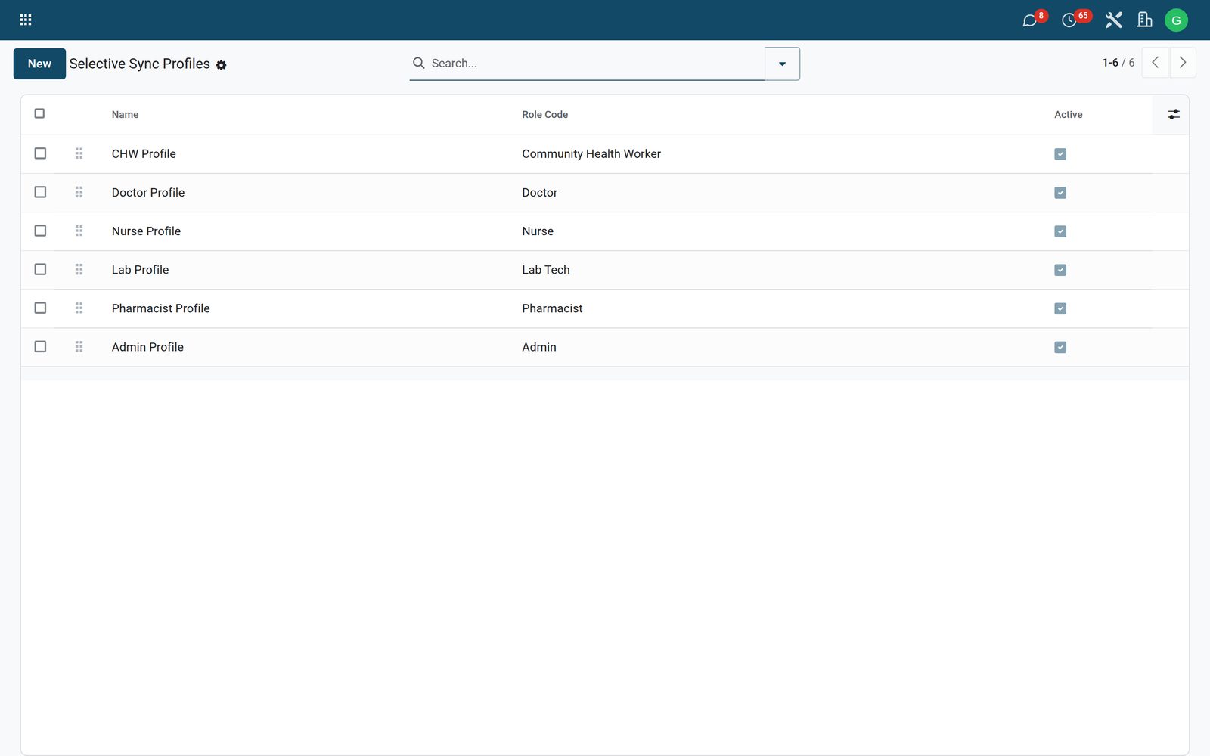This screenshot has width=1210, height=756.
Task: Open the Pharmacist Profile record
Action: click(160, 308)
